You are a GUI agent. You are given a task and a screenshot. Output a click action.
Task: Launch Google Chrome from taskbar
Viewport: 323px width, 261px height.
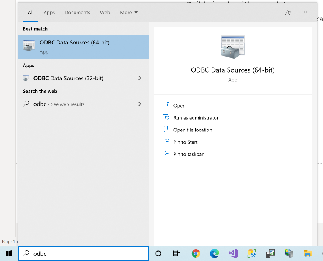pos(196,253)
